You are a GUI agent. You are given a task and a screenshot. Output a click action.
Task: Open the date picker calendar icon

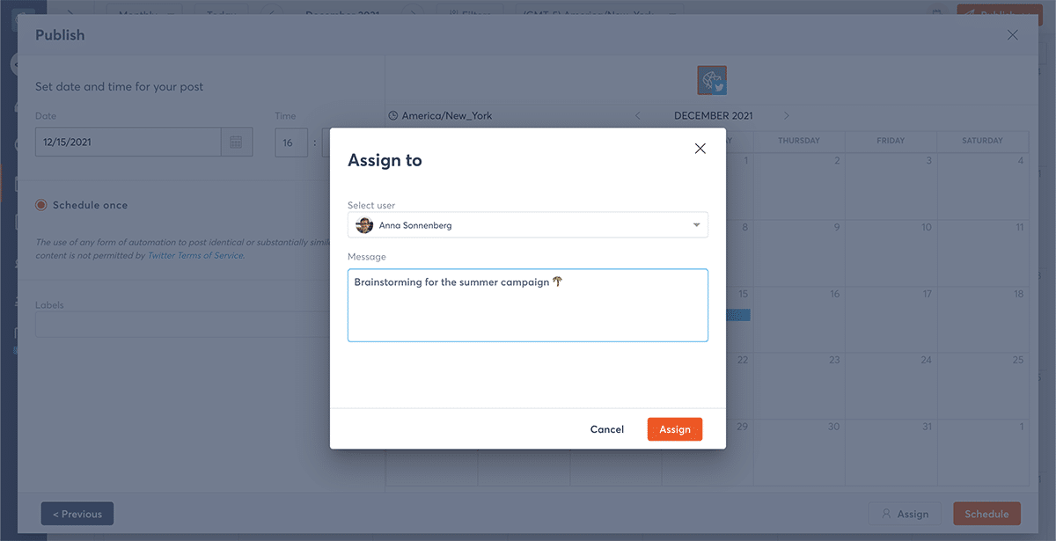236,143
